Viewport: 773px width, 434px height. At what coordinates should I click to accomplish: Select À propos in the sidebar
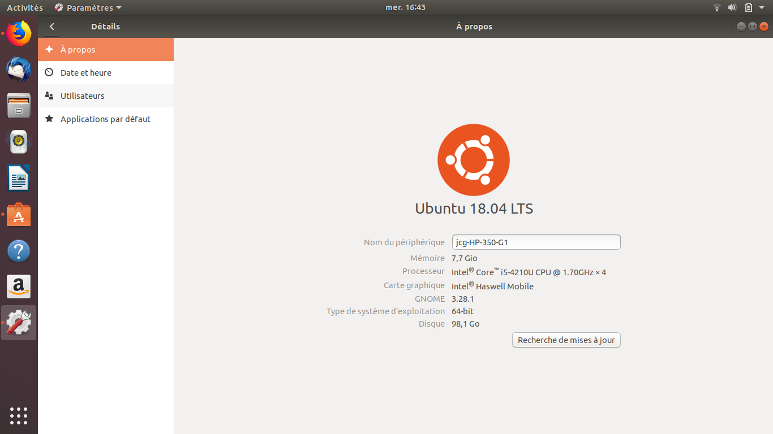pos(106,50)
